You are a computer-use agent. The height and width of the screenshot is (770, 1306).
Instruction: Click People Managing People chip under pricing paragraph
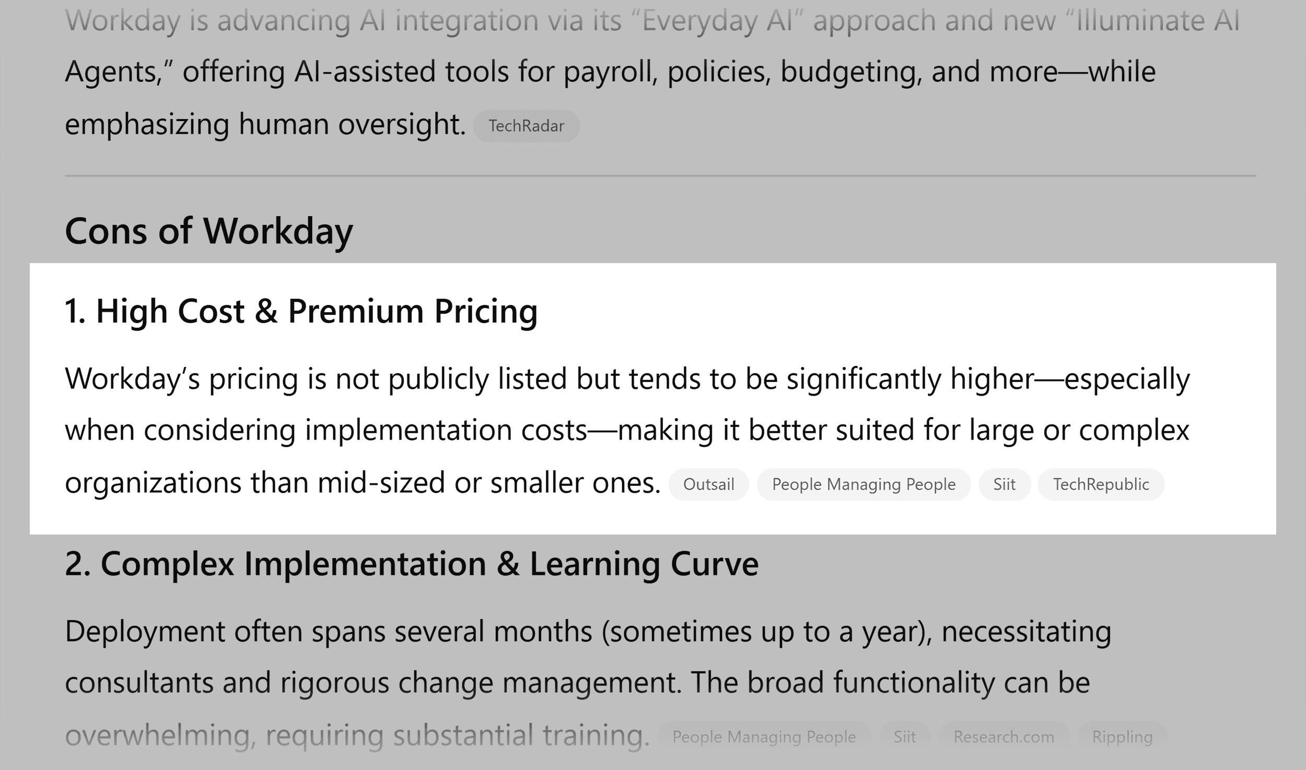pos(864,484)
